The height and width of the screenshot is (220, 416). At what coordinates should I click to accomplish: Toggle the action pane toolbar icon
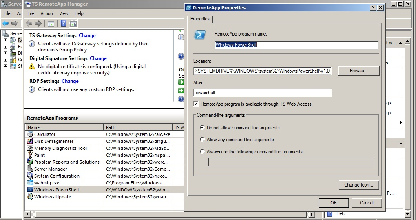coord(73,24)
